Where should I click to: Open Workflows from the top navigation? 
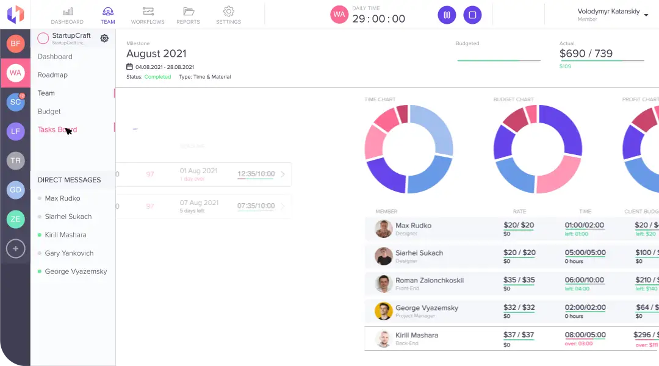pos(148,12)
